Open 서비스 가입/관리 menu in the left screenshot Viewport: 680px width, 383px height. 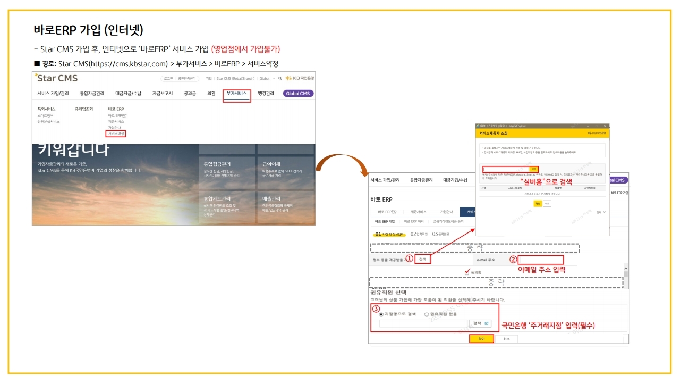coord(53,94)
